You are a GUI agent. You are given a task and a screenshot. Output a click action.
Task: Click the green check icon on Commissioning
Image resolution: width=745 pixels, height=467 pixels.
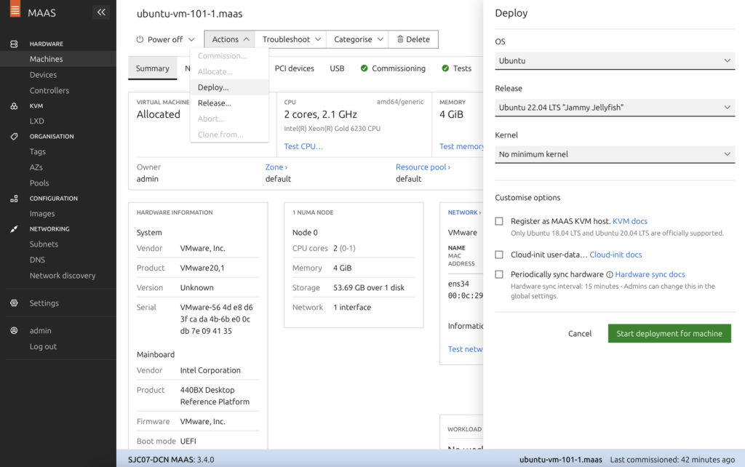364,68
